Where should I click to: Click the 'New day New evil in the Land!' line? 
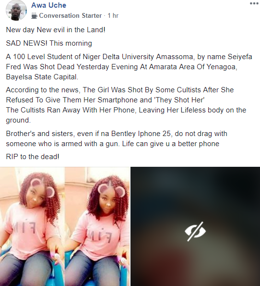pos(56,30)
